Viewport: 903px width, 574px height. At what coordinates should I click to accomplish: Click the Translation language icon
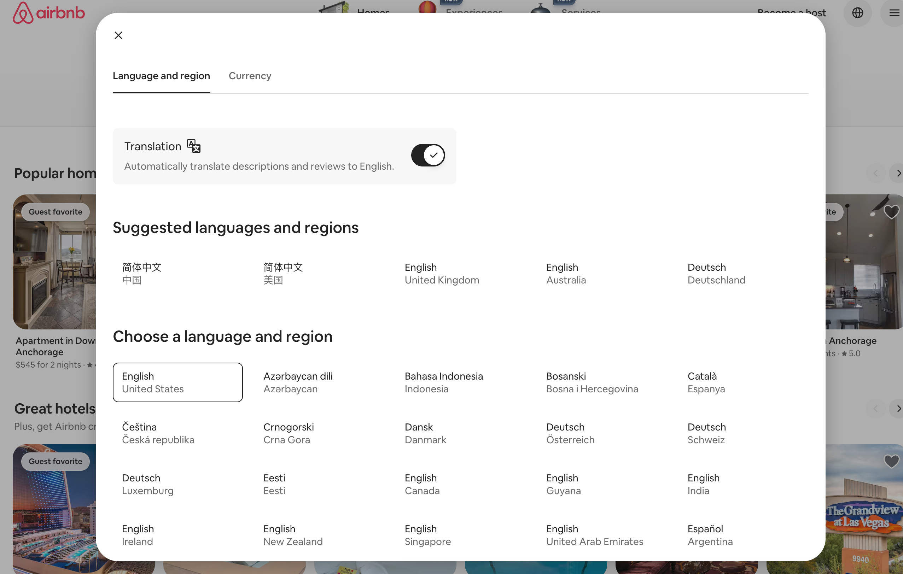point(194,146)
